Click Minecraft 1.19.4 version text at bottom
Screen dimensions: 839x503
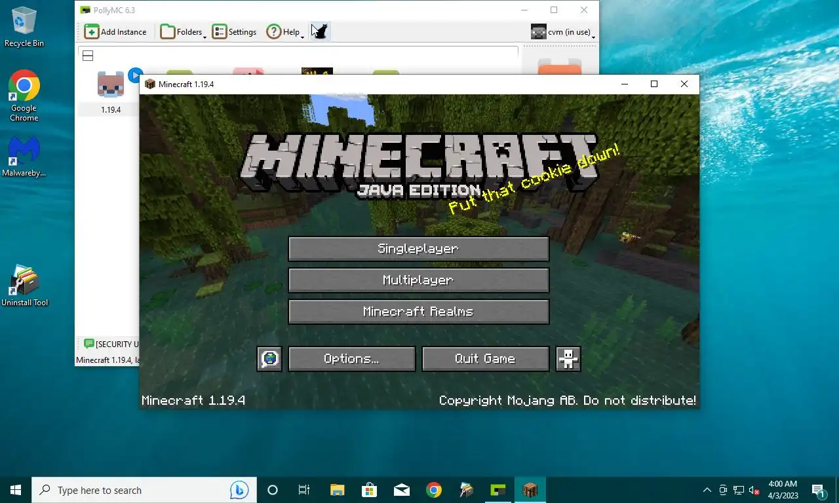(193, 400)
